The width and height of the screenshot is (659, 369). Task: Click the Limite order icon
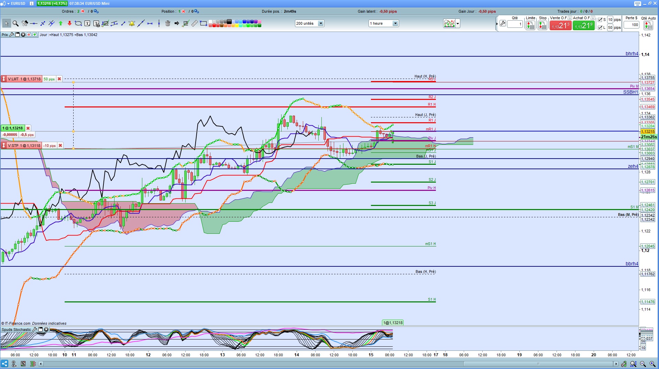530,25
